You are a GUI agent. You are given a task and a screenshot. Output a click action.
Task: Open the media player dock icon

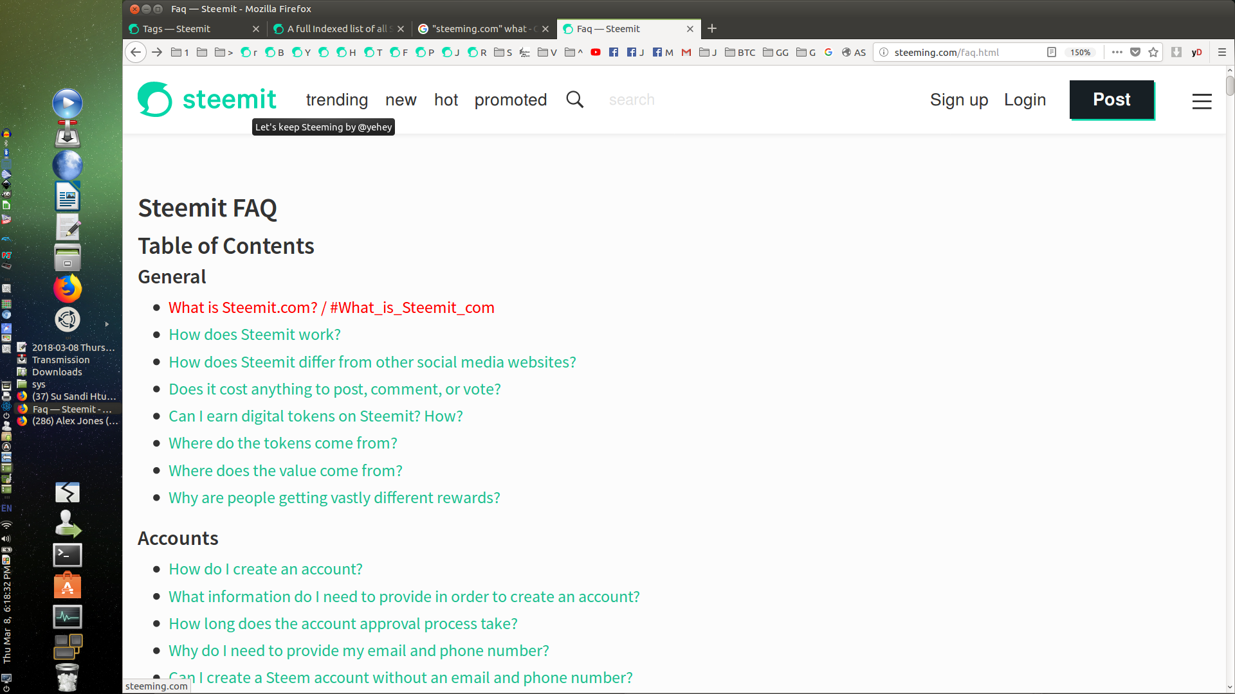pyautogui.click(x=68, y=103)
